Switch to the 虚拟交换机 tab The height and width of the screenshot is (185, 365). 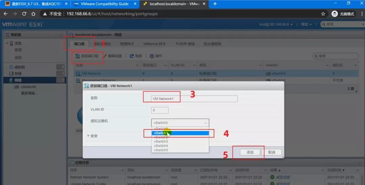(102, 44)
